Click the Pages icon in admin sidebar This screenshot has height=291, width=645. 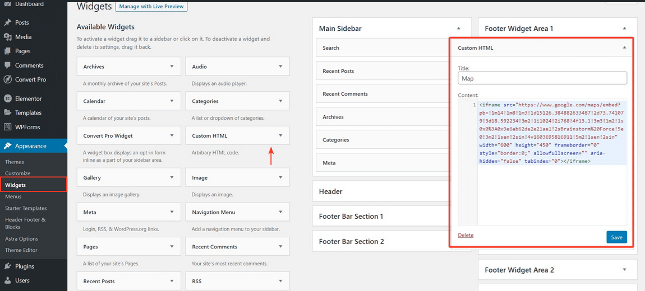click(x=7, y=51)
